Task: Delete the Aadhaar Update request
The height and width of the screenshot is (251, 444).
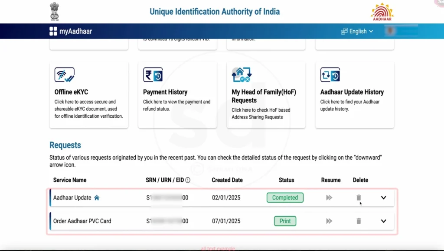Action: pos(359,198)
